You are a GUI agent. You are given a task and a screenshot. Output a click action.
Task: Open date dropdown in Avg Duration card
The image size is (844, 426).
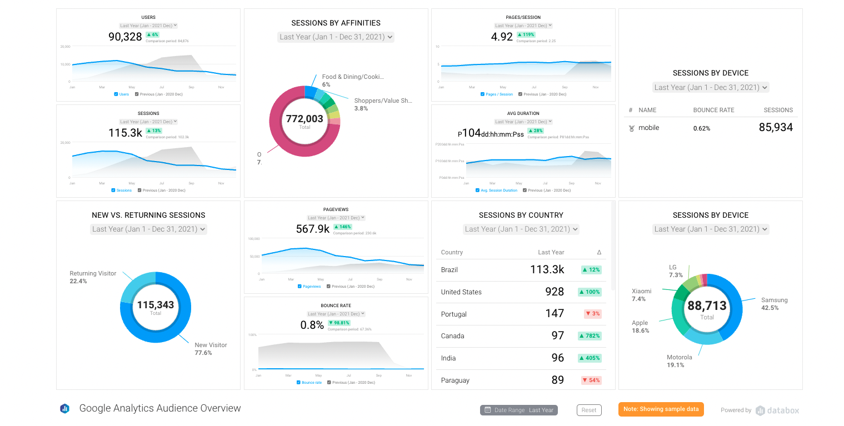point(524,122)
